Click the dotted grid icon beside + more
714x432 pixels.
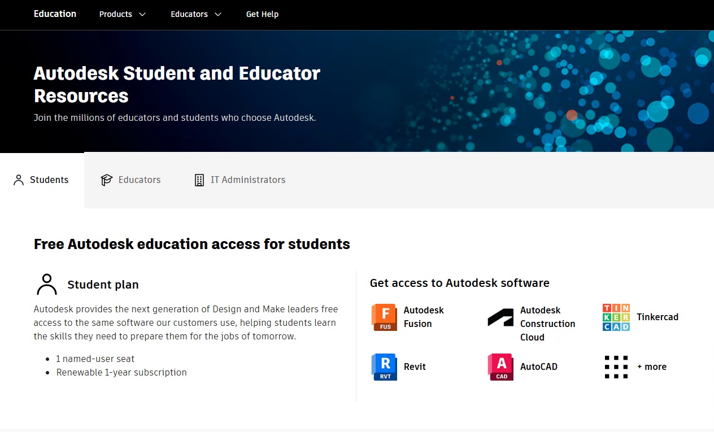point(616,367)
